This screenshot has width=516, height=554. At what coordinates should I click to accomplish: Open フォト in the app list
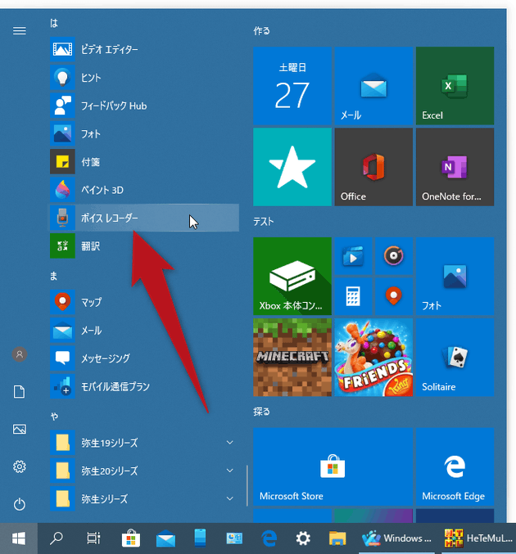click(144, 133)
